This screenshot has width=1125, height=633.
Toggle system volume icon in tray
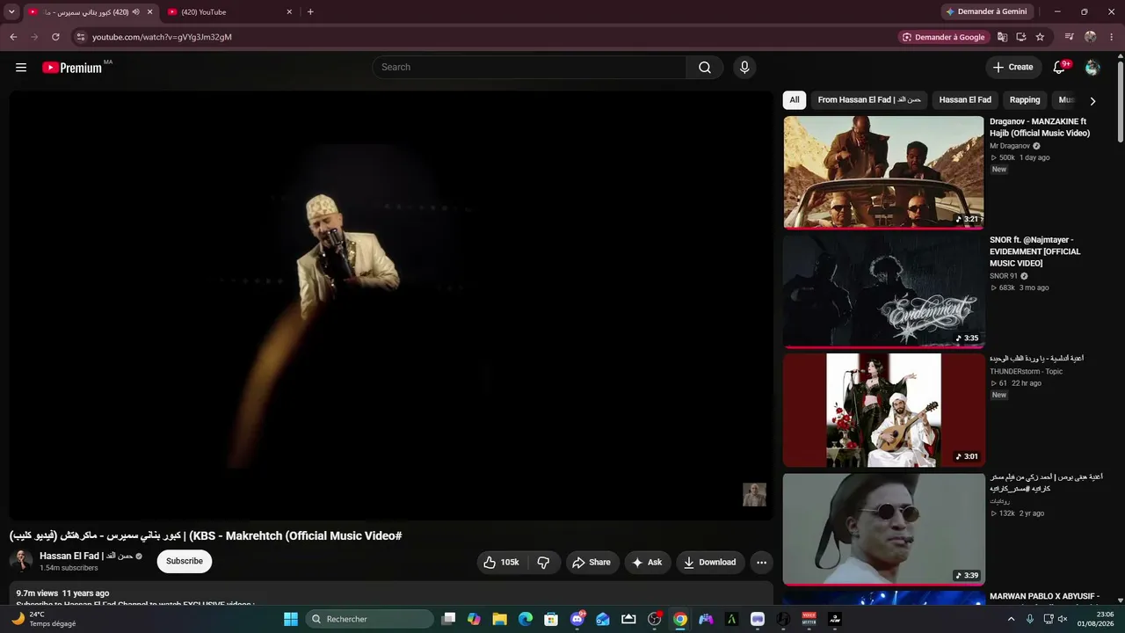pyautogui.click(x=1063, y=619)
